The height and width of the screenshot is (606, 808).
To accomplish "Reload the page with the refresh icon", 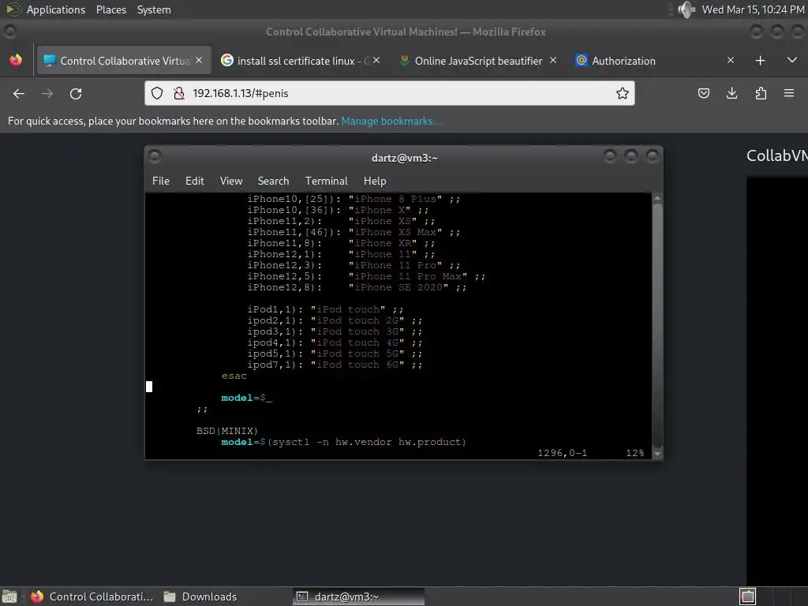I will click(x=76, y=93).
